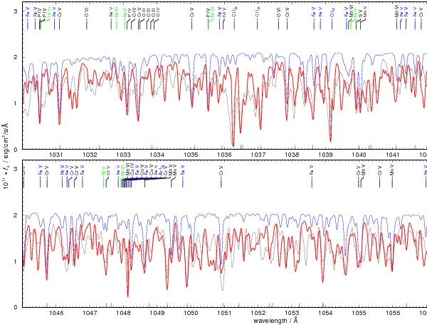Click the red absorption dip near 1039.2
Viewport: 427px width, 325px height.
pos(330,140)
